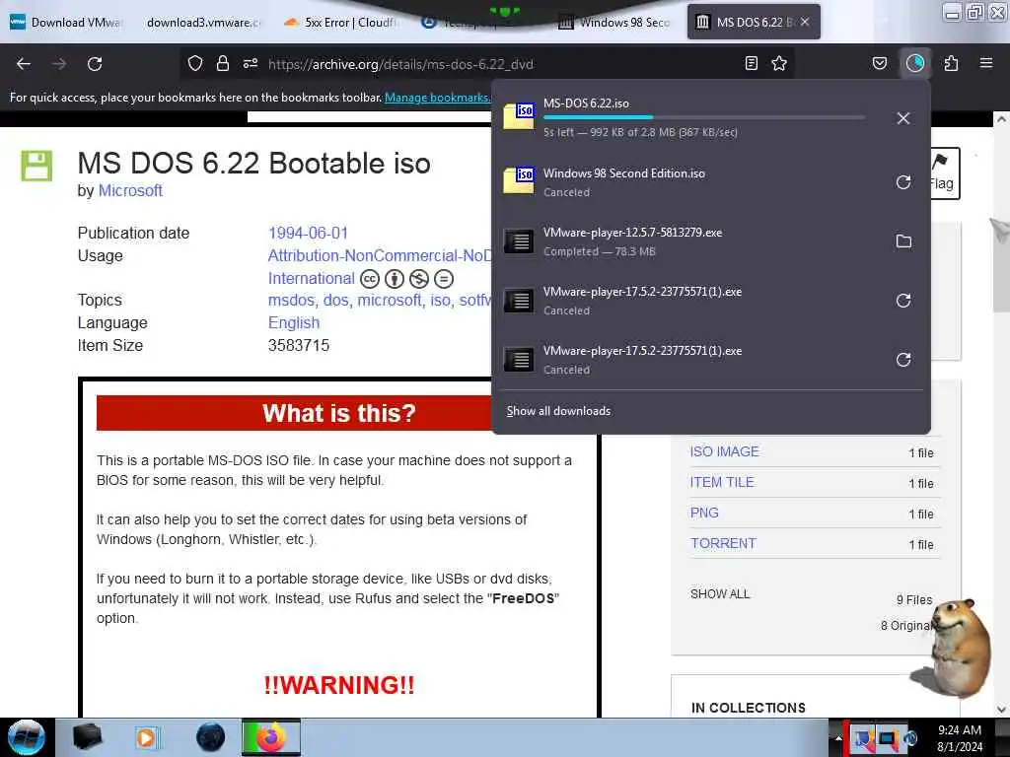Open Firefox application hamburger menu
This screenshot has height=757, width=1010.
(986, 64)
